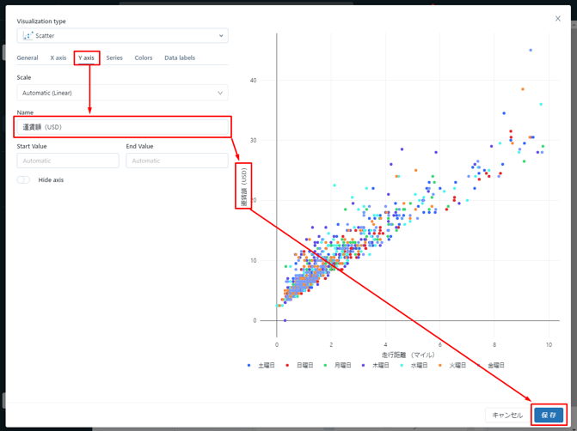Viewport: 577px width, 431px height.
Task: Open the X axis tab
Action: pyautogui.click(x=58, y=58)
